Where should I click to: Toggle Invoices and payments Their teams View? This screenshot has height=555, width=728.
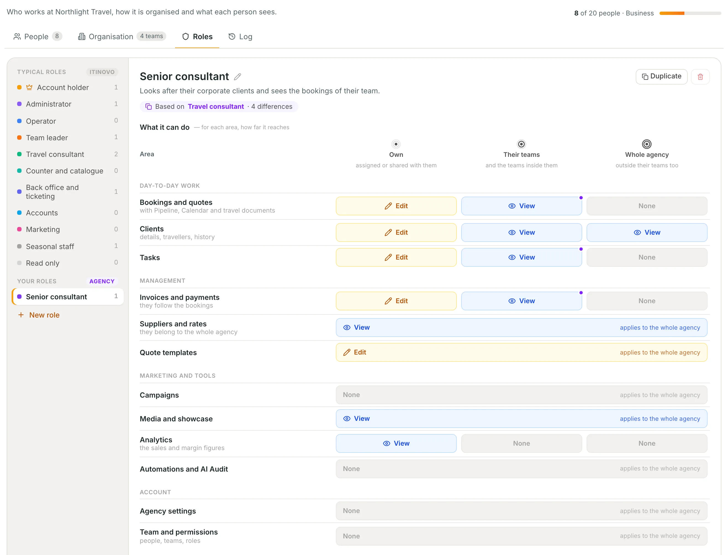point(521,301)
